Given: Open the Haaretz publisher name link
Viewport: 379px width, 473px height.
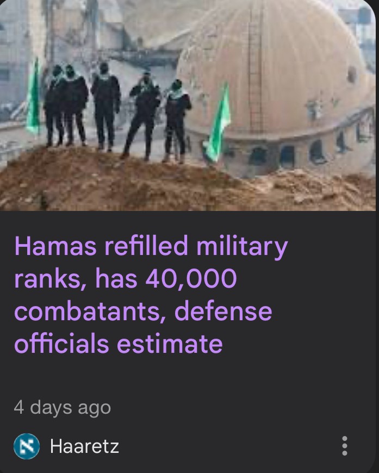Looking at the screenshot, I should click(x=84, y=446).
